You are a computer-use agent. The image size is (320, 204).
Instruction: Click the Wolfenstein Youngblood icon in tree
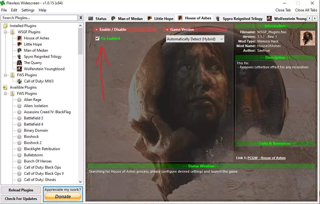tap(19, 69)
